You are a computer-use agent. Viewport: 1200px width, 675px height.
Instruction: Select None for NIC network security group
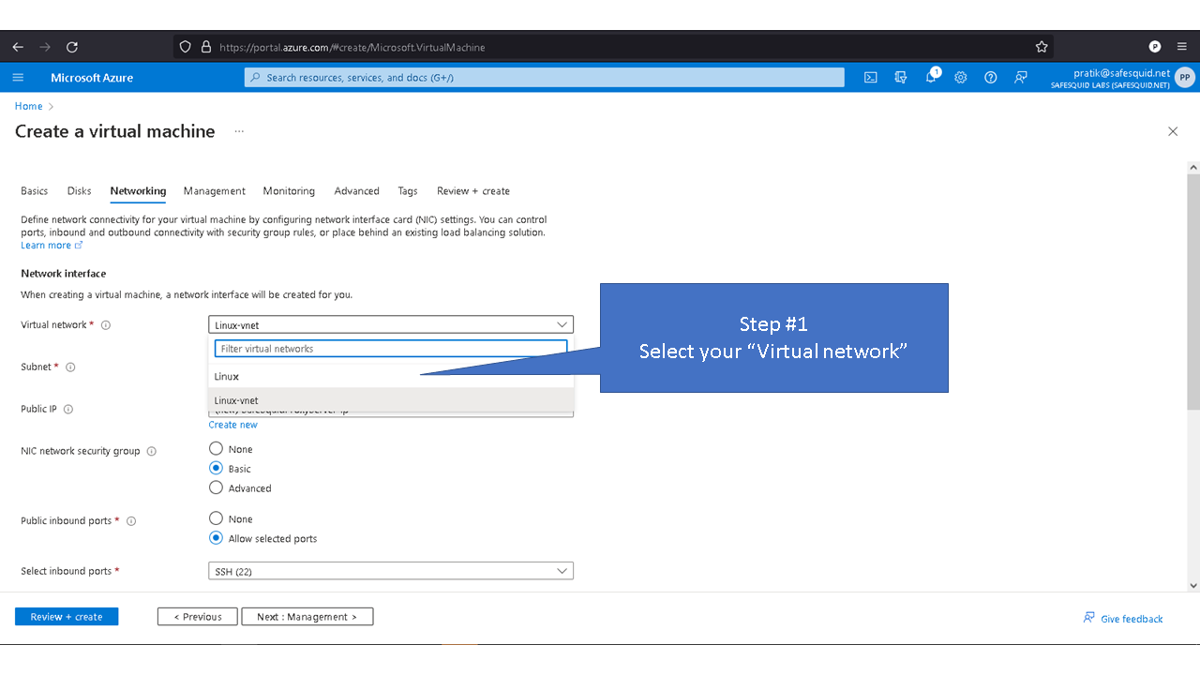(217, 449)
